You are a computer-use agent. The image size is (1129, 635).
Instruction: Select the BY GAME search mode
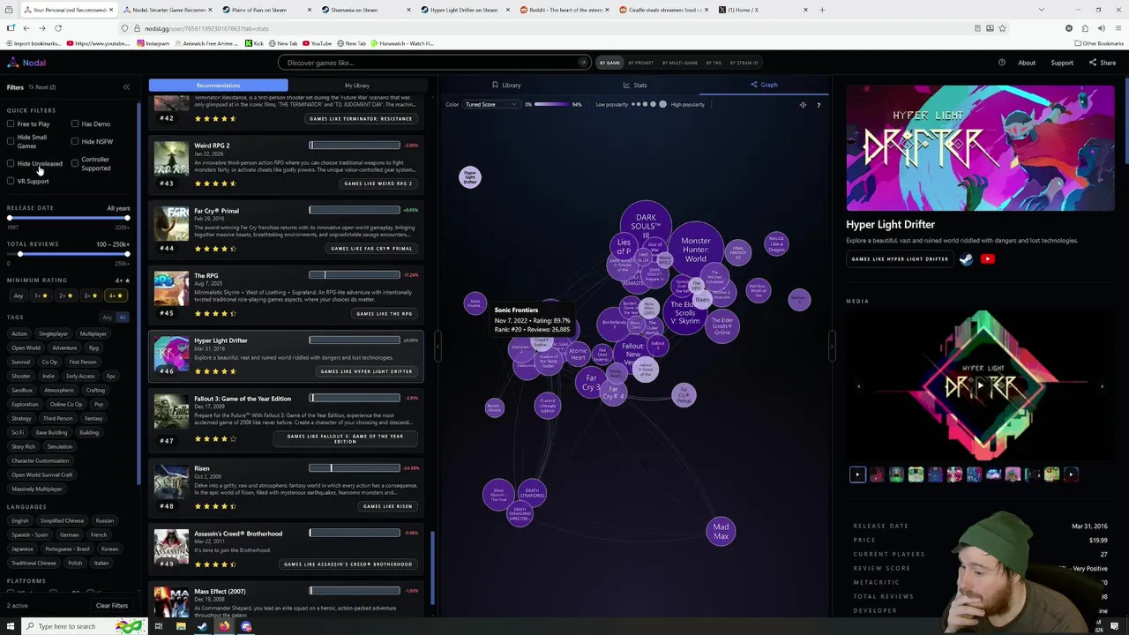(x=610, y=63)
